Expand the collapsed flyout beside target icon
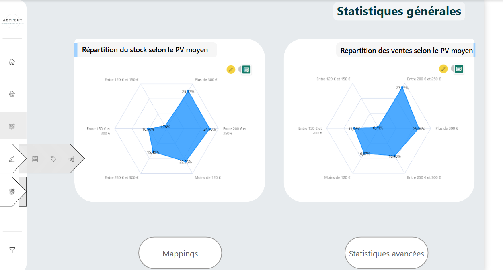The height and width of the screenshot is (270, 503). coord(23,192)
